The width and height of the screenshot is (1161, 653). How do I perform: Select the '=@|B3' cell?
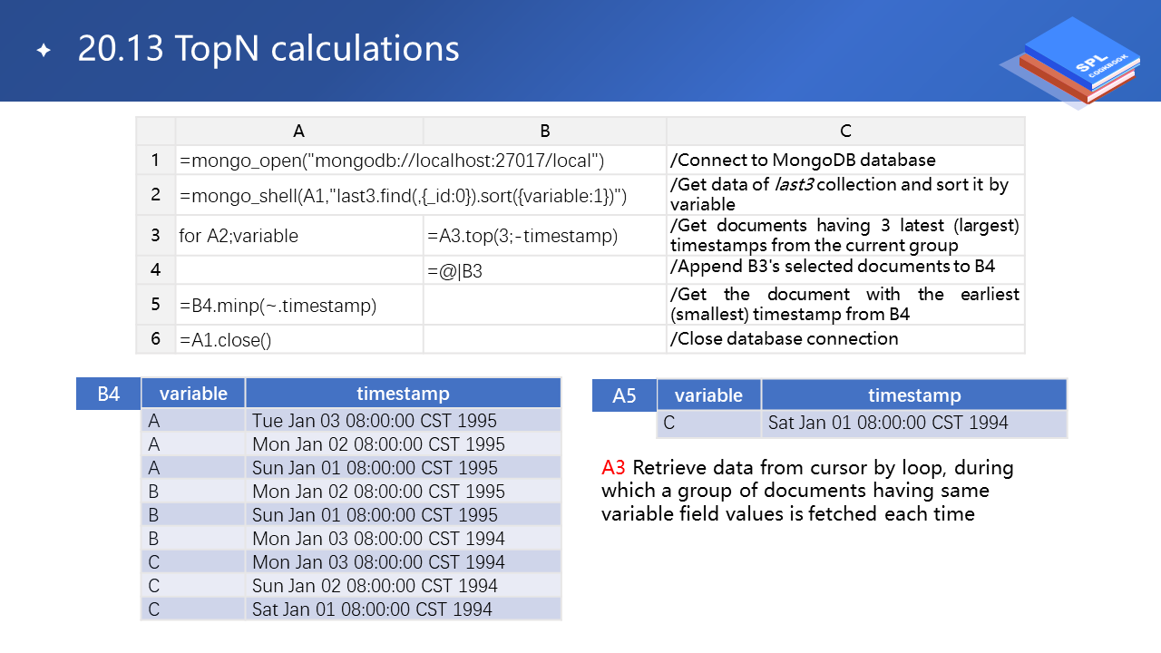[454, 270]
